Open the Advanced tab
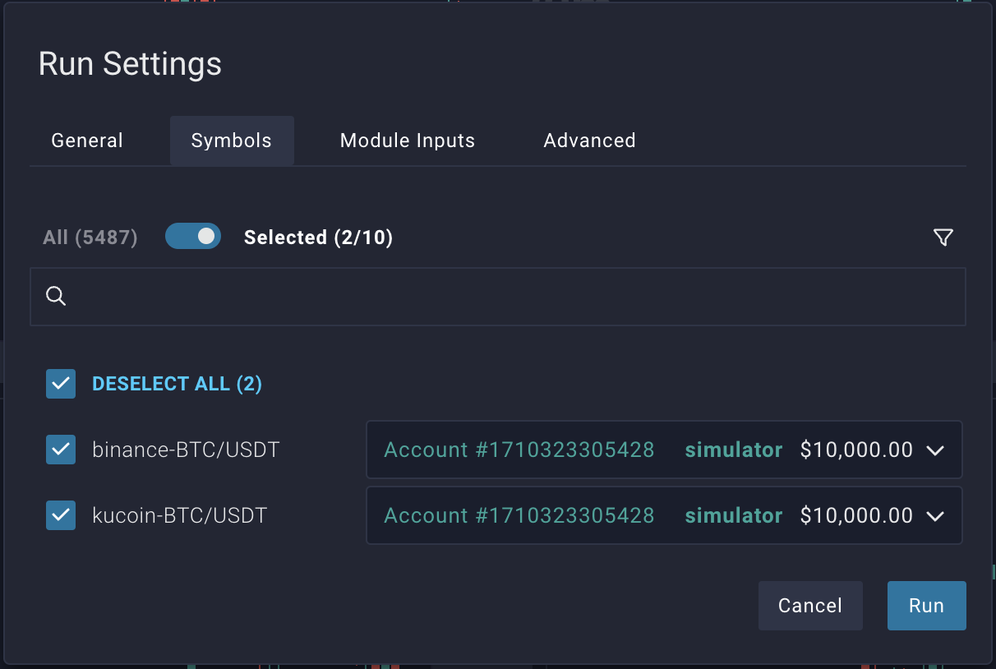 [590, 141]
